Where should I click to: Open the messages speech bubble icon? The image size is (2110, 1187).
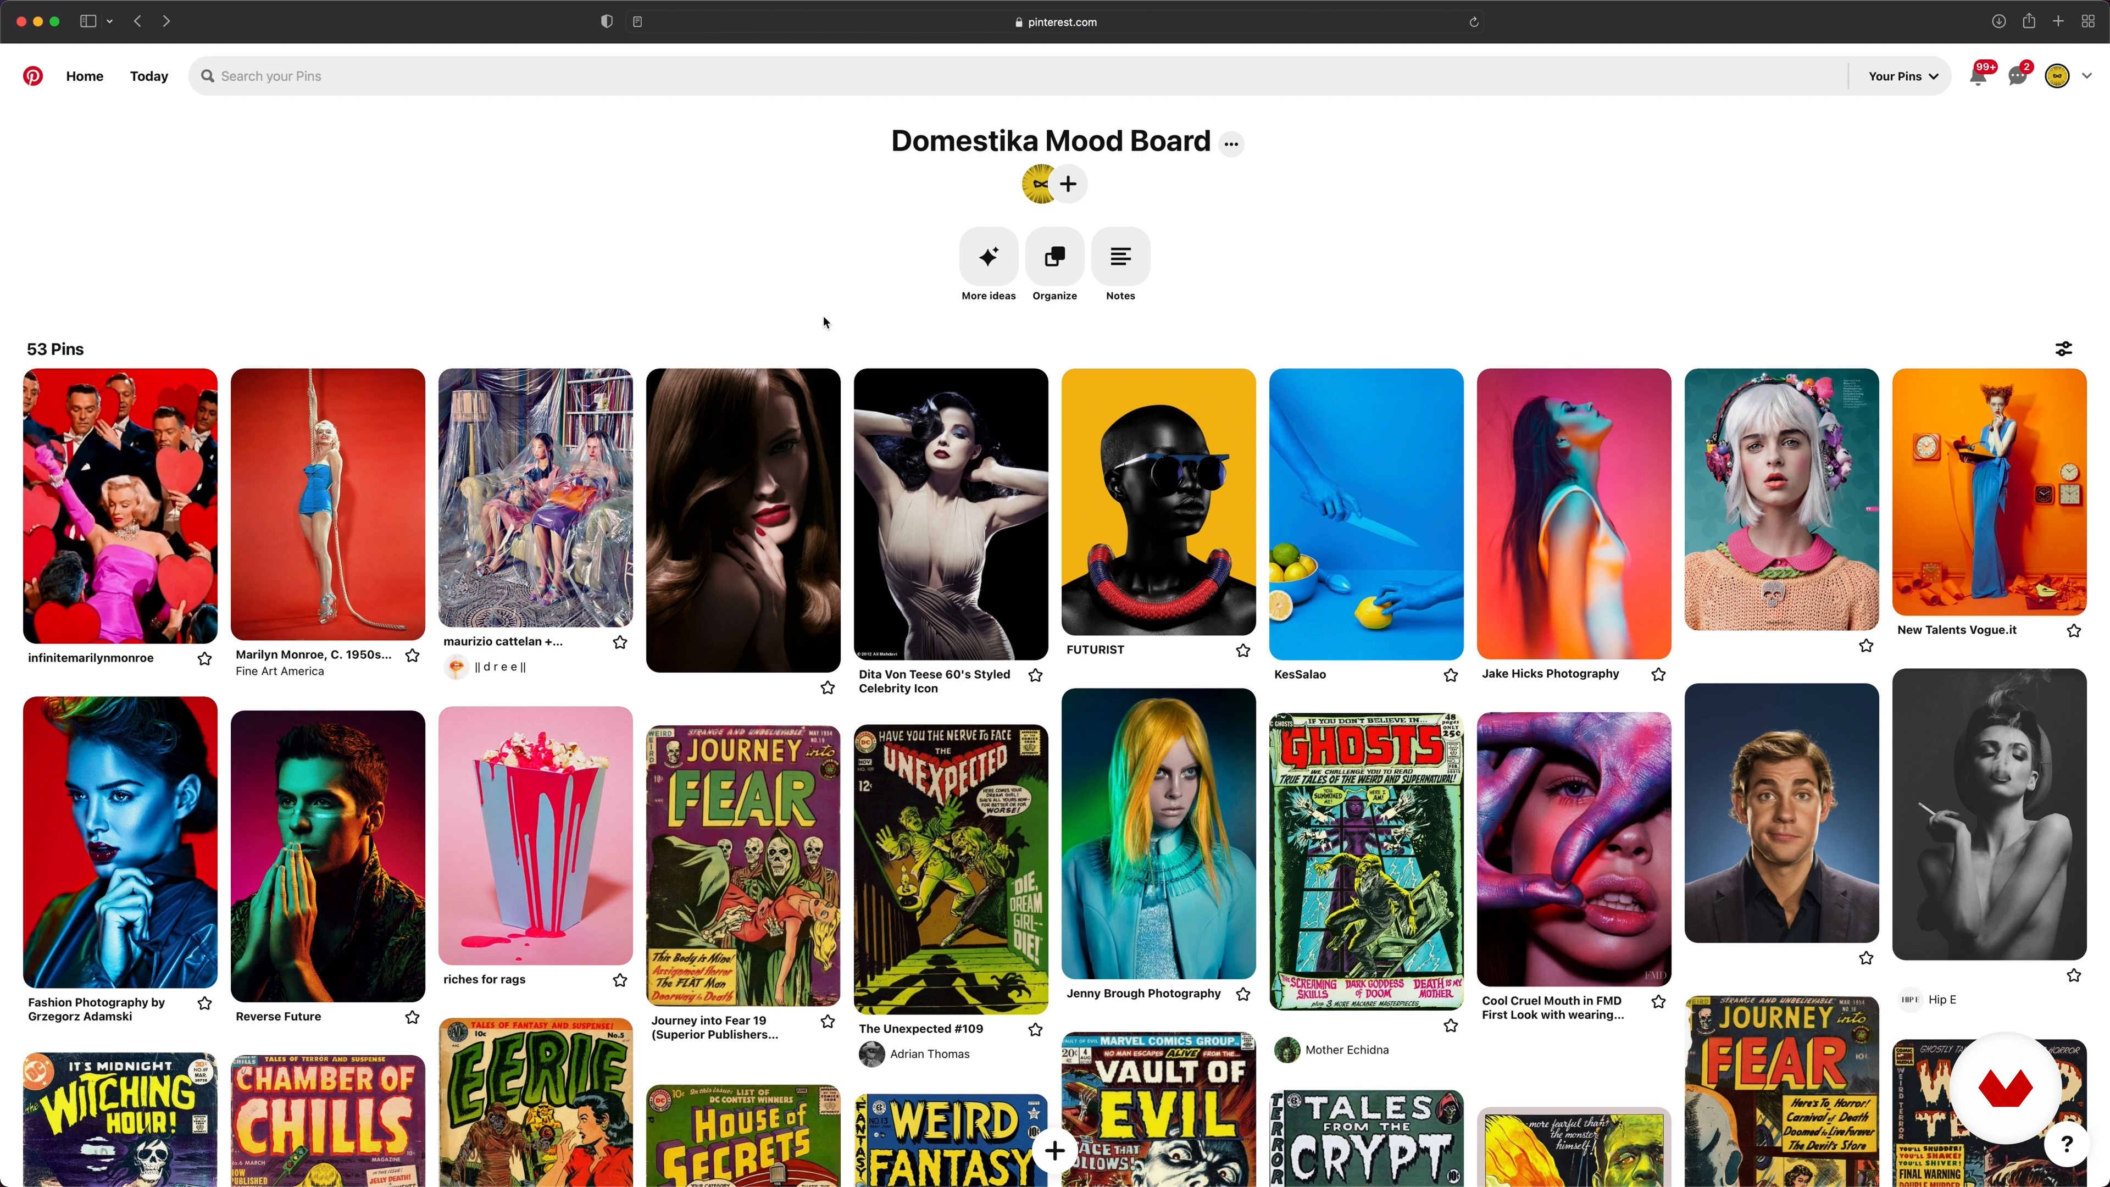point(2018,77)
